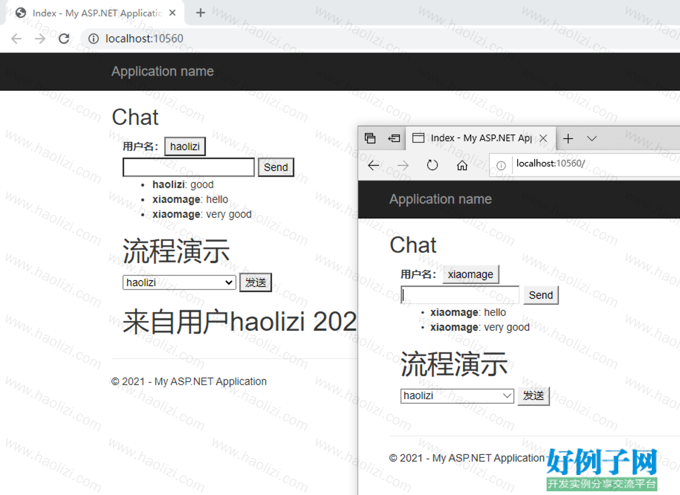Click the xiaomage username button
The height and width of the screenshot is (495, 680).
click(x=470, y=274)
